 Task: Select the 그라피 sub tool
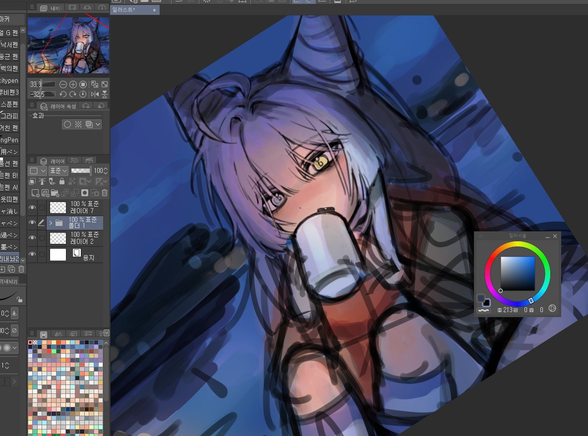(10, 116)
